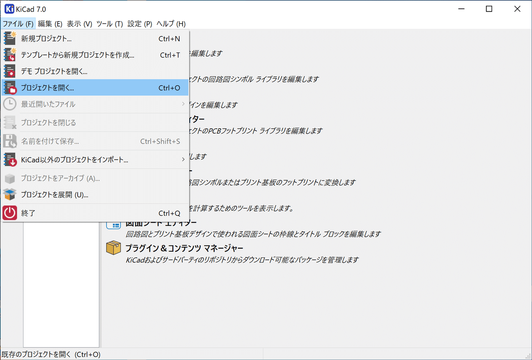Expand the 最近開いたファイル submenu arrow
This screenshot has height=360, width=532.
[x=183, y=104]
